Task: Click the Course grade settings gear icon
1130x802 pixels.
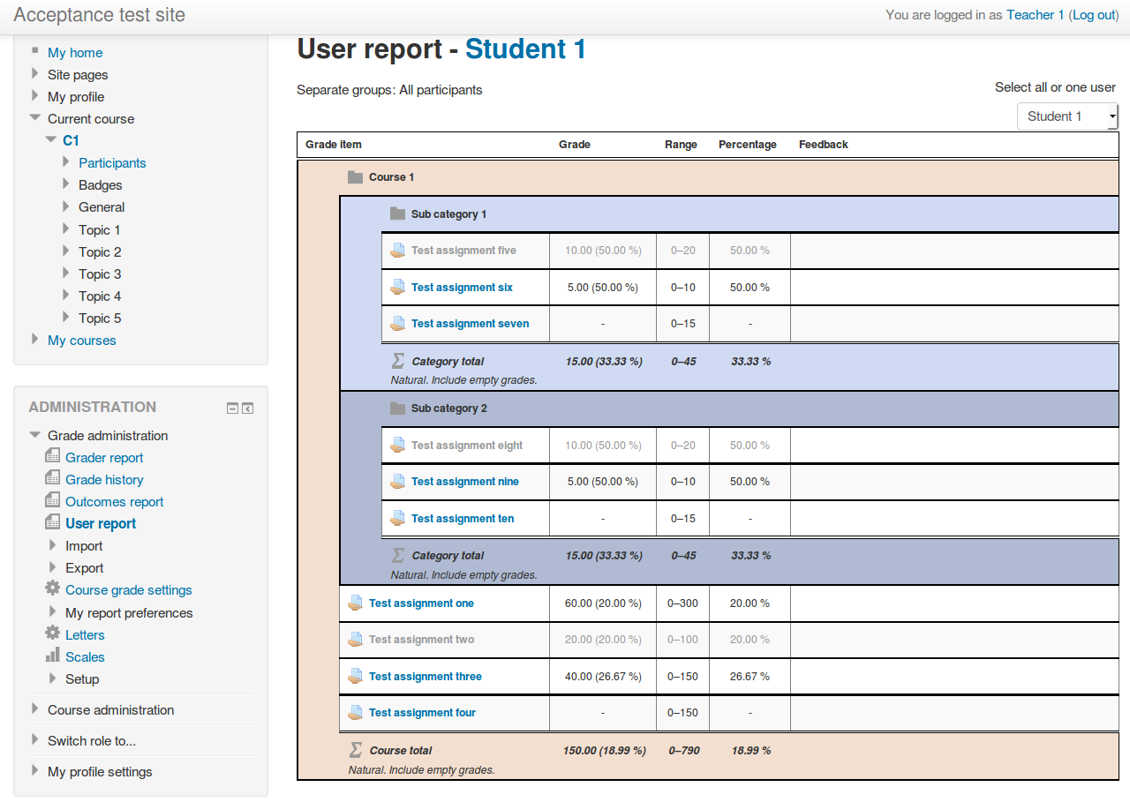Action: coord(53,588)
